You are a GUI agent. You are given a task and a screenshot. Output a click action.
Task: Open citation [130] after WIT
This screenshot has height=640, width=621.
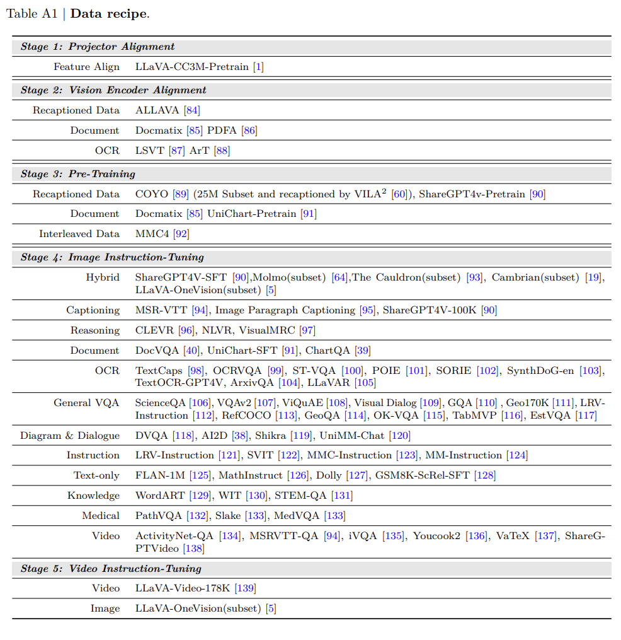pyautogui.click(x=256, y=496)
